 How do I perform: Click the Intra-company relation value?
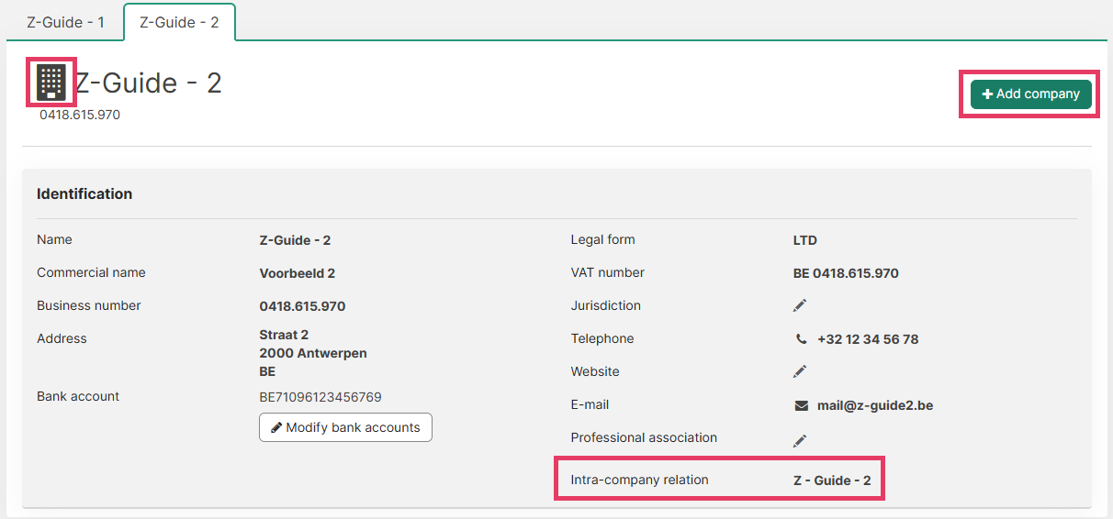click(832, 480)
